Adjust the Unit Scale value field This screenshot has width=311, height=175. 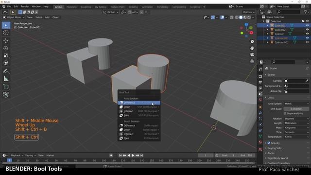[x=296, y=109]
